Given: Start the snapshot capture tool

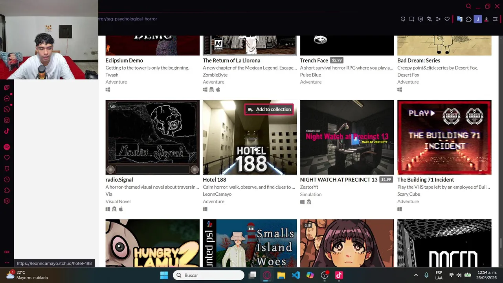Looking at the screenshot, I should [411, 19].
